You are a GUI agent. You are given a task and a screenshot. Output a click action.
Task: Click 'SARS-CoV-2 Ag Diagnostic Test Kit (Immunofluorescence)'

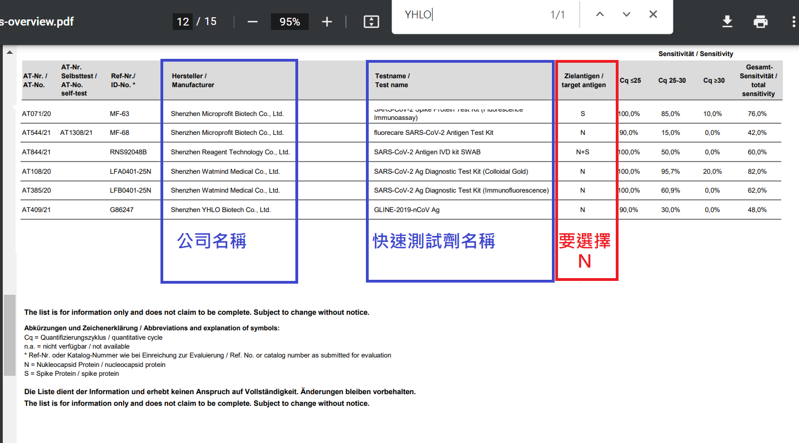pos(461,190)
